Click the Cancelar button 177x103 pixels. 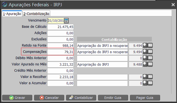tap(49, 98)
